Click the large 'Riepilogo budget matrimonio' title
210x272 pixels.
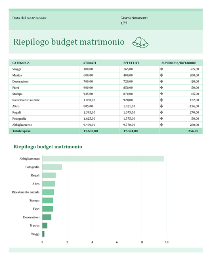(69, 42)
